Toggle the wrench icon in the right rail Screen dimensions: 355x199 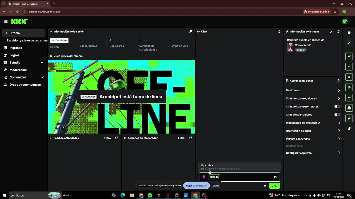click(349, 118)
